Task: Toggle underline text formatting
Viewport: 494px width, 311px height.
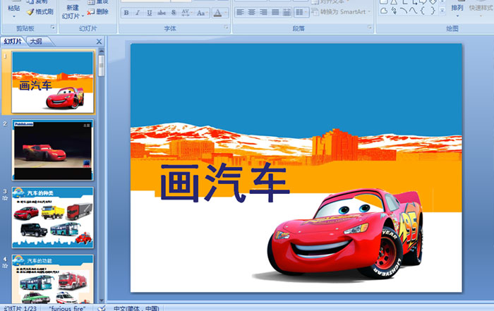Action: point(150,13)
